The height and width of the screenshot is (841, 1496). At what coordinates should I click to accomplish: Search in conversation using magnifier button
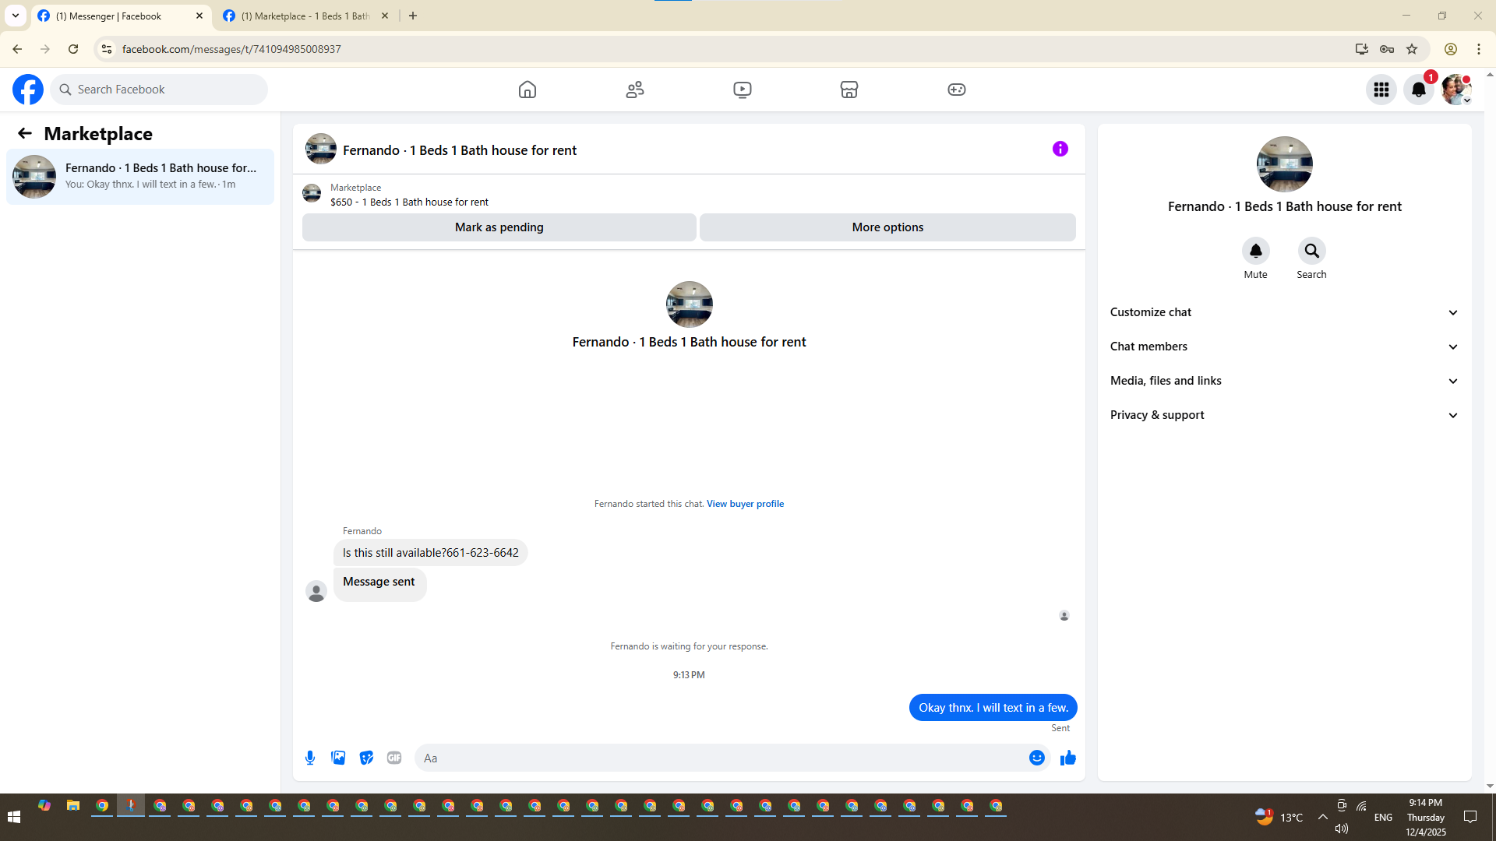pyautogui.click(x=1311, y=251)
